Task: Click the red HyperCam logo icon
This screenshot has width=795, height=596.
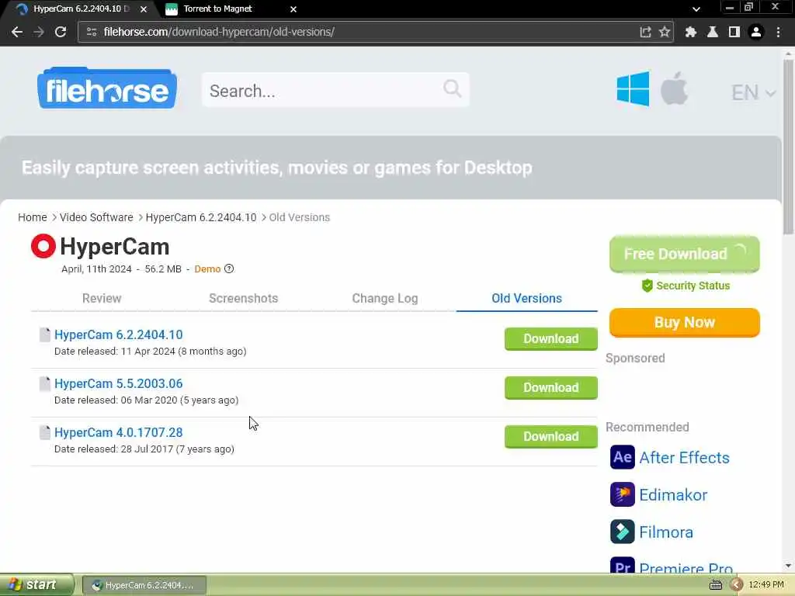Action: click(43, 246)
